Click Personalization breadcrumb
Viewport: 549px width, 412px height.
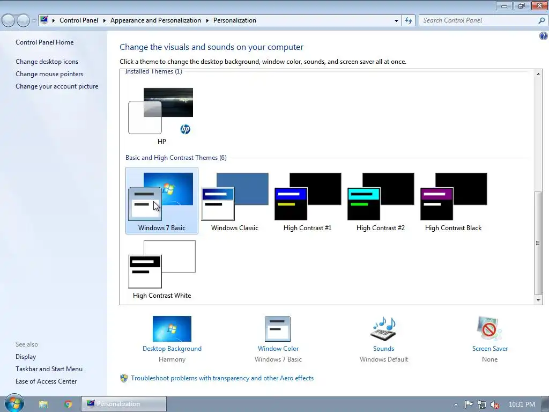(x=235, y=20)
